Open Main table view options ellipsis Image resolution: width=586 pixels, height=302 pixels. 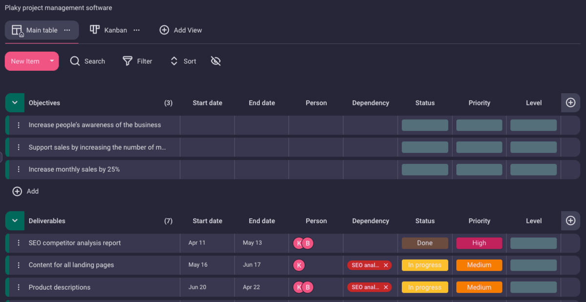tap(67, 30)
